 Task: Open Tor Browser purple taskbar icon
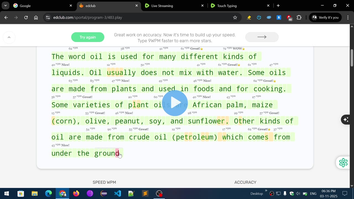pos(90,193)
